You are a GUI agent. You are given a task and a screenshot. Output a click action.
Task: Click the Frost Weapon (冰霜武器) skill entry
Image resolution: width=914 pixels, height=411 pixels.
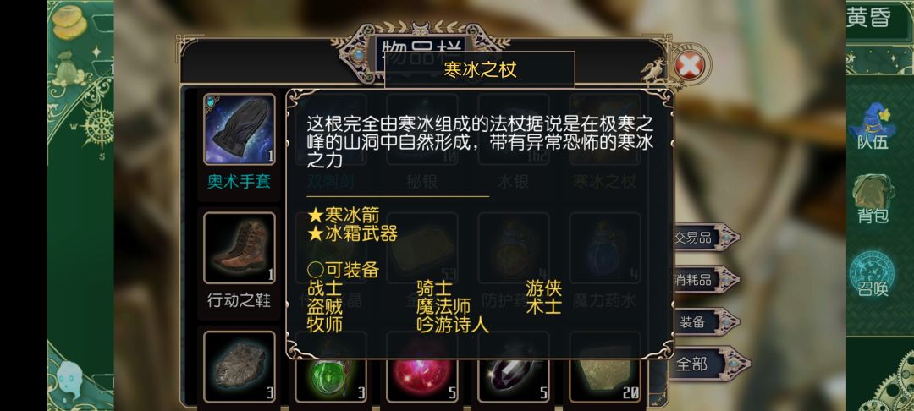pos(353,233)
